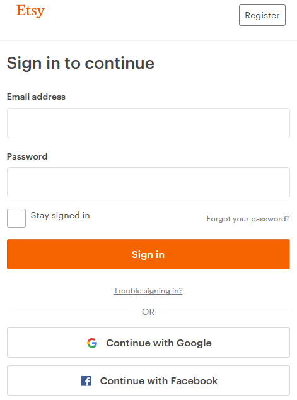This screenshot has height=400, width=297.
Task: Click the divider line left of OR
Action: click(x=71, y=312)
